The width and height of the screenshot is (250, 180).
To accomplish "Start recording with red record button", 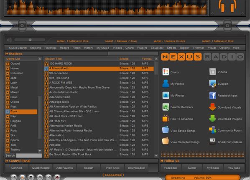I will [x=57, y=177].
